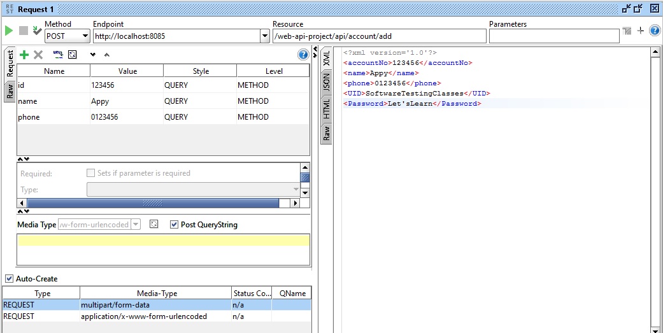The image size is (663, 333).
Task: Select the name parameter value Appy
Action: (127, 101)
